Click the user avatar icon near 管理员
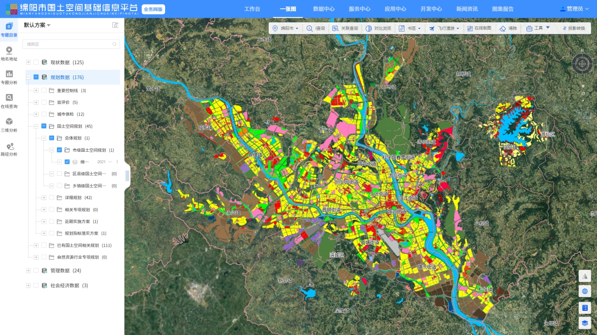Image resolution: width=597 pixels, height=335 pixels. coord(562,9)
